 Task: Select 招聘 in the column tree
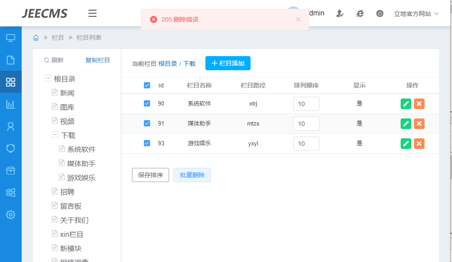click(67, 192)
